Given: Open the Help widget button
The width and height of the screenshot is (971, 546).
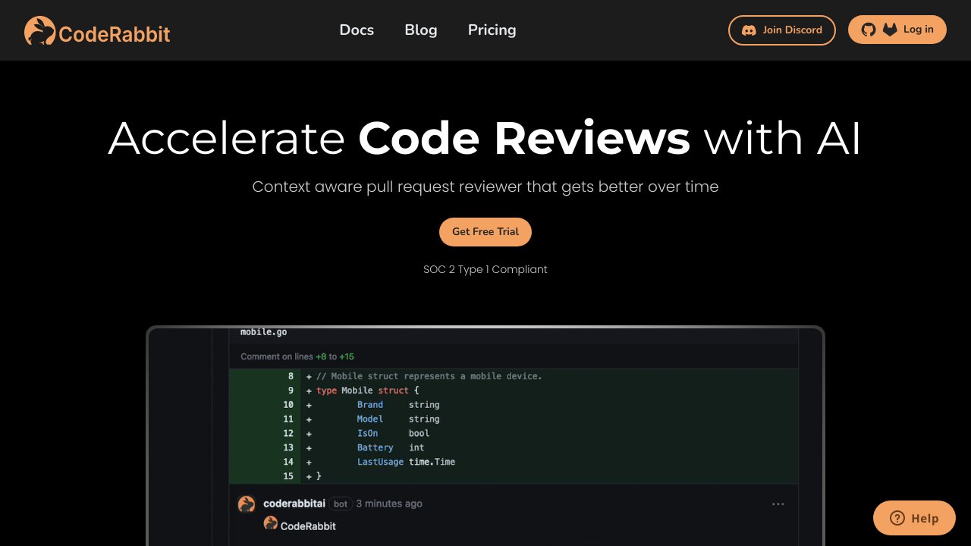Looking at the screenshot, I should point(914,518).
